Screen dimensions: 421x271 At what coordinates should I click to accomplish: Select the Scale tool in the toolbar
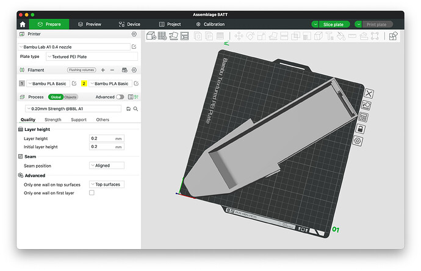pyautogui.click(x=262, y=36)
